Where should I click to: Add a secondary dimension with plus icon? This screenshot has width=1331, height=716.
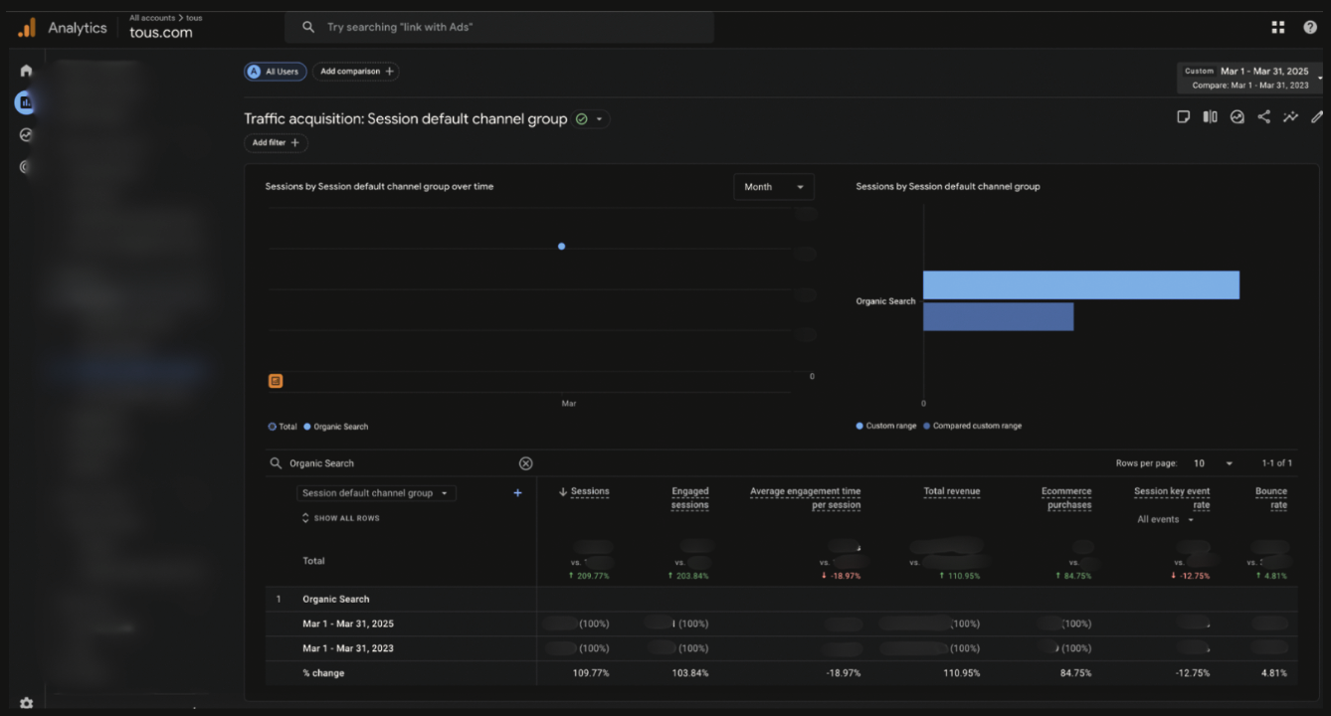[517, 493]
